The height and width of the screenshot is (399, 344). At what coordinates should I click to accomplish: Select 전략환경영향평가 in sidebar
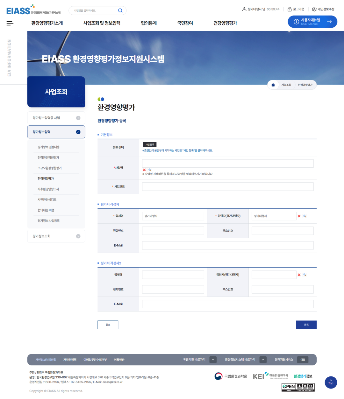point(48,157)
